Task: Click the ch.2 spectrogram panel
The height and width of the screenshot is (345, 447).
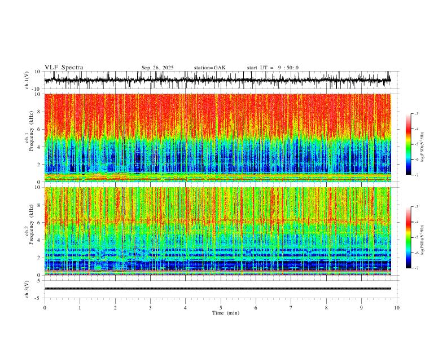Action: coord(218,231)
